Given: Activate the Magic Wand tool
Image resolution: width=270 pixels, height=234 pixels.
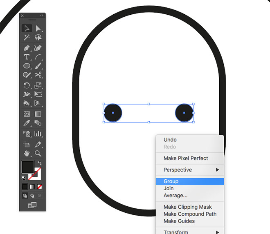Looking at the screenshot, I should 27,37.
